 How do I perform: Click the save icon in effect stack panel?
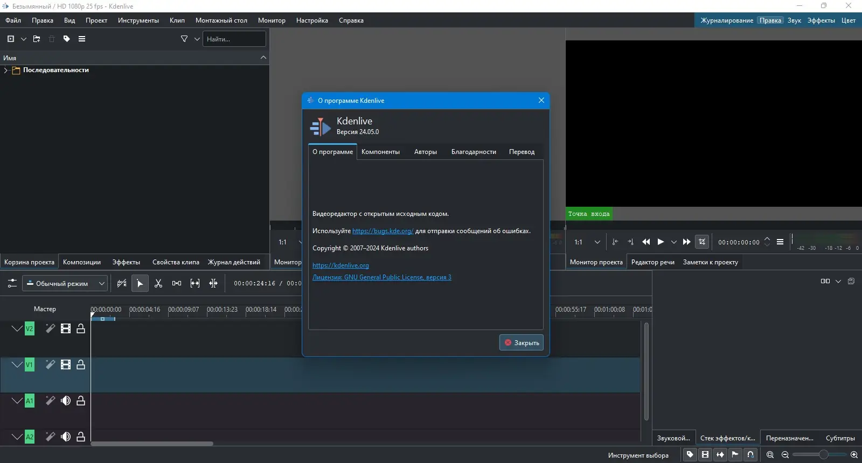pos(851,281)
